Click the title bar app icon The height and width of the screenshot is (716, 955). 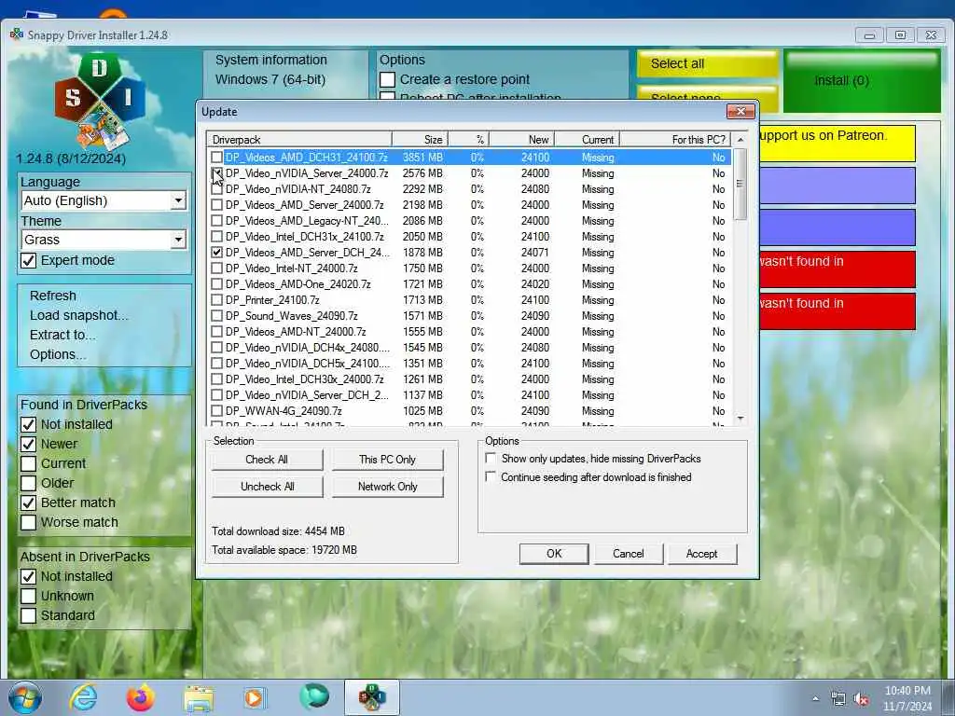coord(17,34)
